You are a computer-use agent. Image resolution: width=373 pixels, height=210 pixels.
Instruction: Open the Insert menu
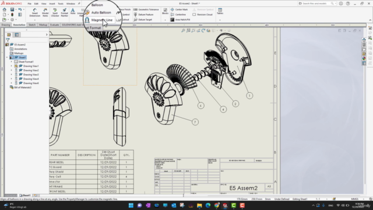click(52, 3)
